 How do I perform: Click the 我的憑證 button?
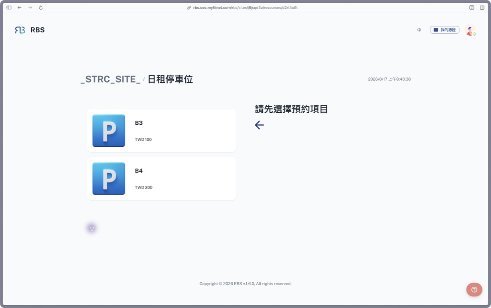444,30
